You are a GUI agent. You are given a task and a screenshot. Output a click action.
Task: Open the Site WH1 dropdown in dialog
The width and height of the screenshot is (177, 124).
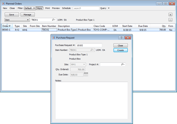coord(78,64)
